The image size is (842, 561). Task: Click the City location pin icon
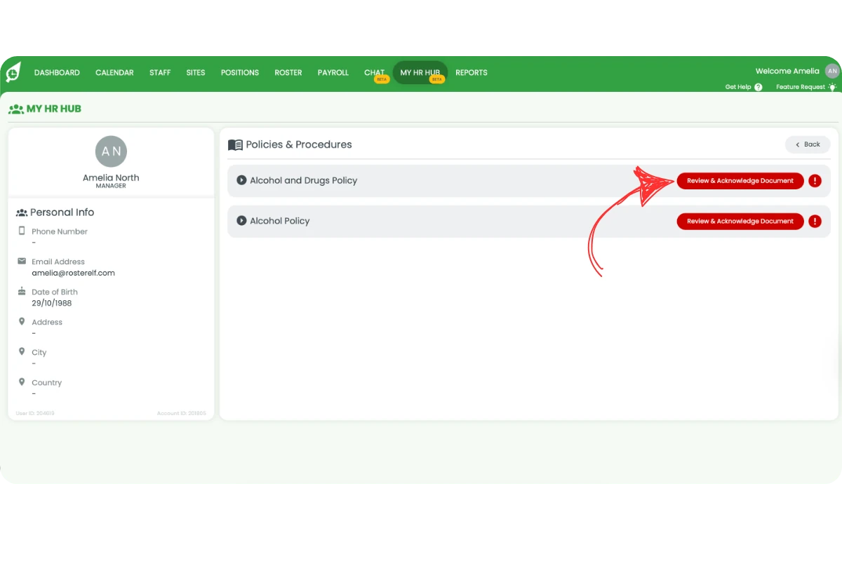click(x=22, y=352)
